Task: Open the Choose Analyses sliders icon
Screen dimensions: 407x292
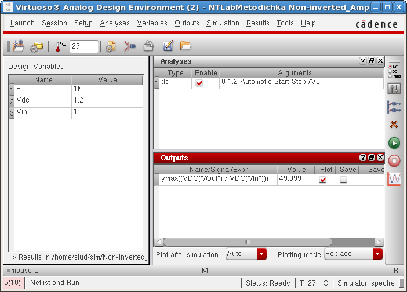Action: coord(394,89)
